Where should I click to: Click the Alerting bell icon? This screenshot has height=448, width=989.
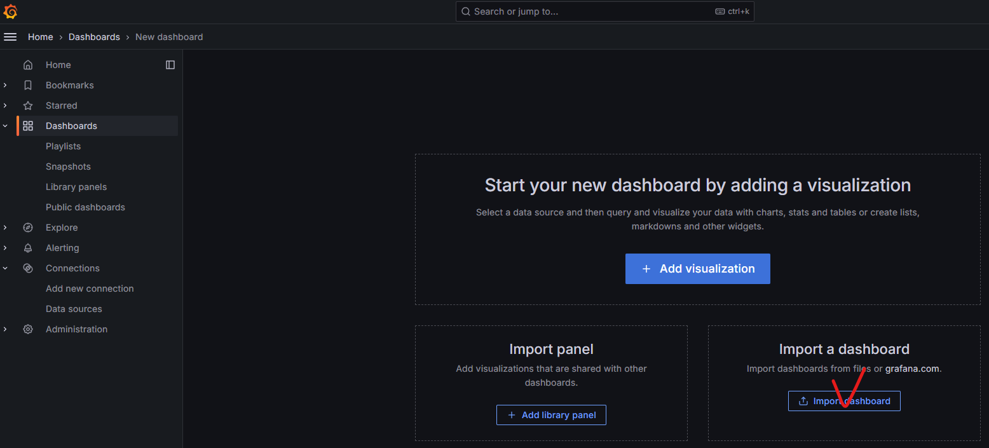click(28, 247)
